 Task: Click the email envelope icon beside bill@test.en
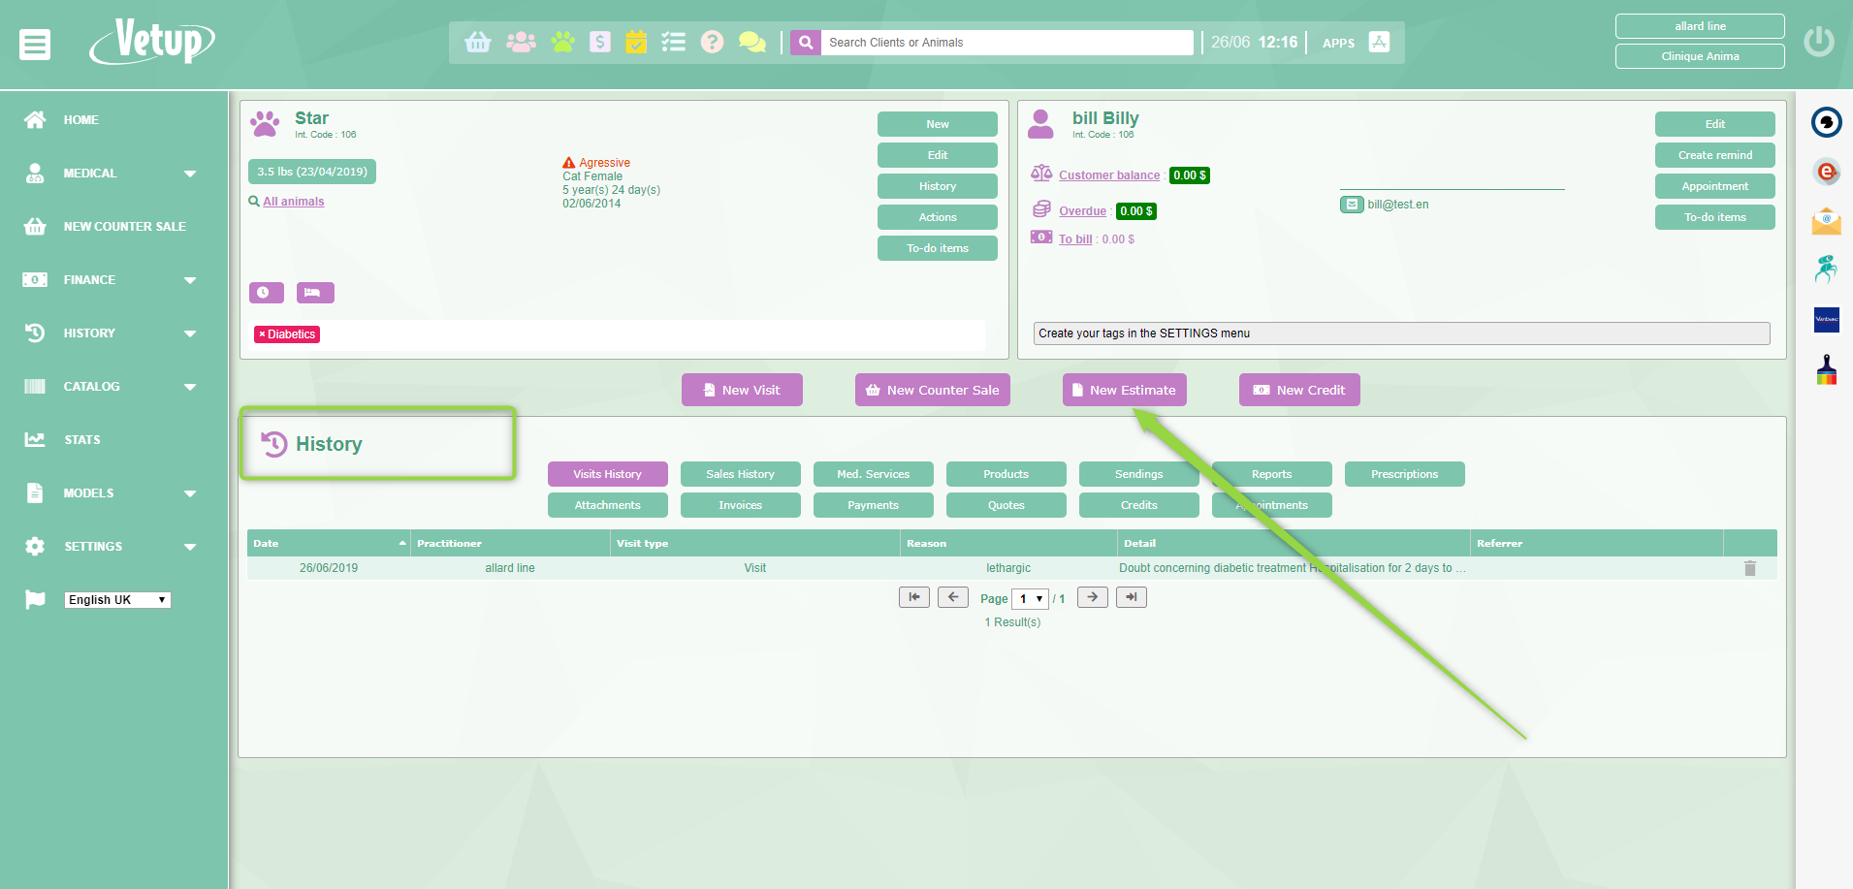coord(1352,205)
